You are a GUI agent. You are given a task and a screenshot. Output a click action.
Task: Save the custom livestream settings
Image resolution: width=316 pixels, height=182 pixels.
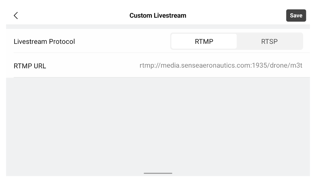pos(296,16)
